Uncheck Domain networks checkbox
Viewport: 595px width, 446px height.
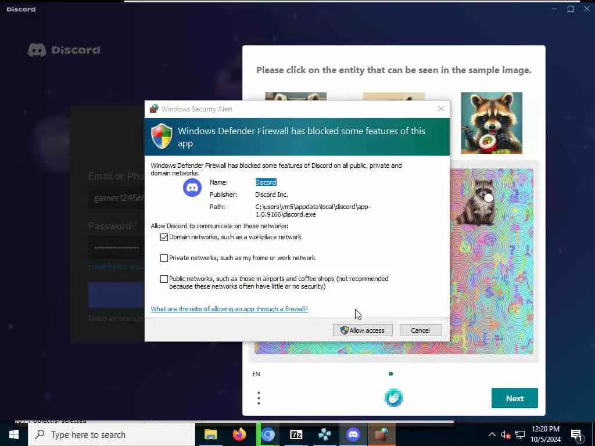164,237
